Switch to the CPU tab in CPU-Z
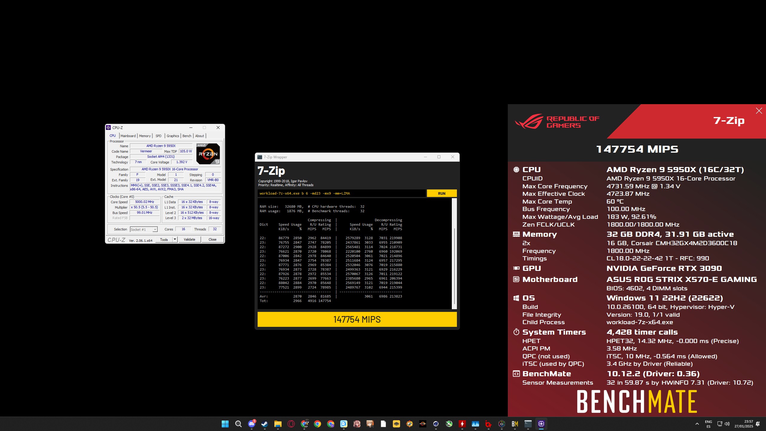This screenshot has height=431, width=766. pyautogui.click(x=113, y=136)
